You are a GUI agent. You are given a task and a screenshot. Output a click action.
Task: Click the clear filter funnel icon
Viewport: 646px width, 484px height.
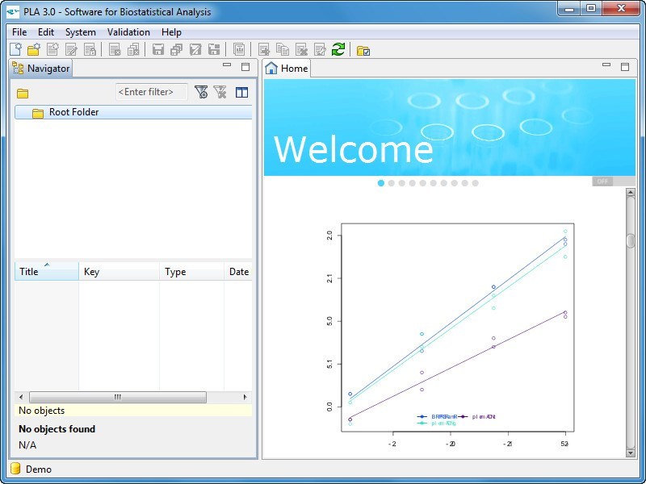click(220, 92)
